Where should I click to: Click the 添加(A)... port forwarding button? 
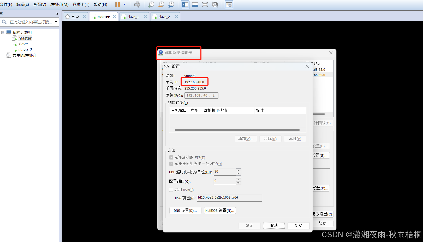coord(246,139)
